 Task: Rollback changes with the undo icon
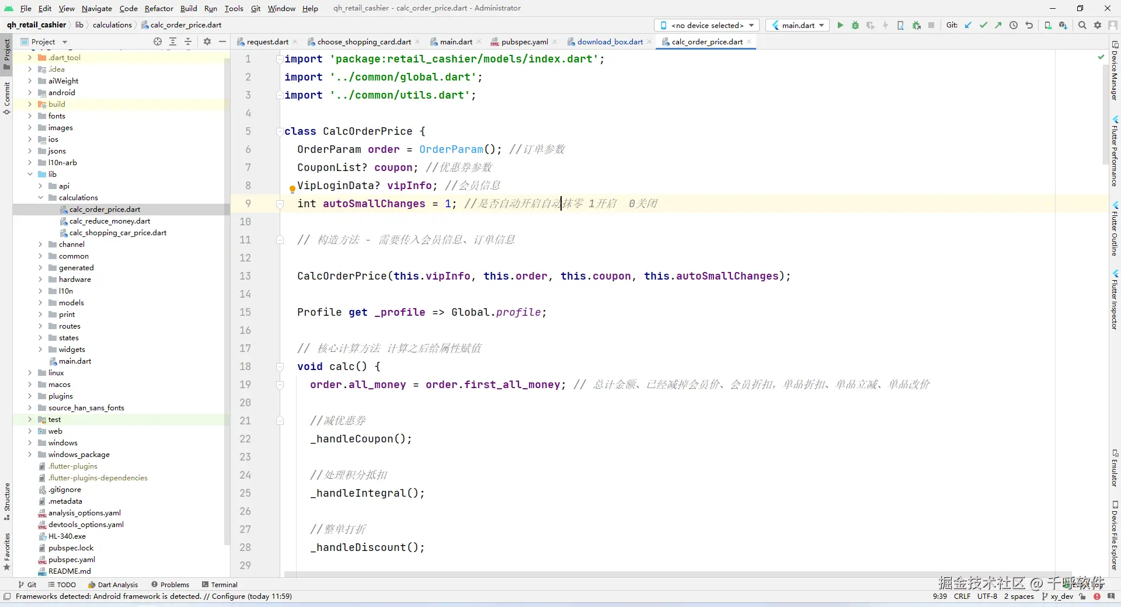pyautogui.click(x=1029, y=25)
